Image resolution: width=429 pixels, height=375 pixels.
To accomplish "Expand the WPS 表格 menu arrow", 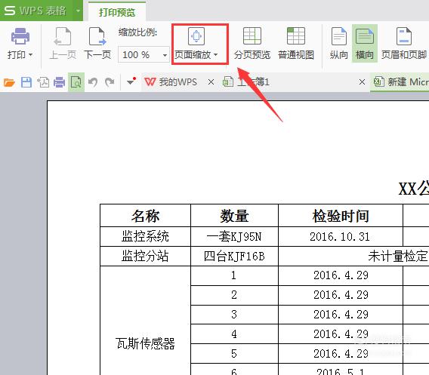I will 78,11.
